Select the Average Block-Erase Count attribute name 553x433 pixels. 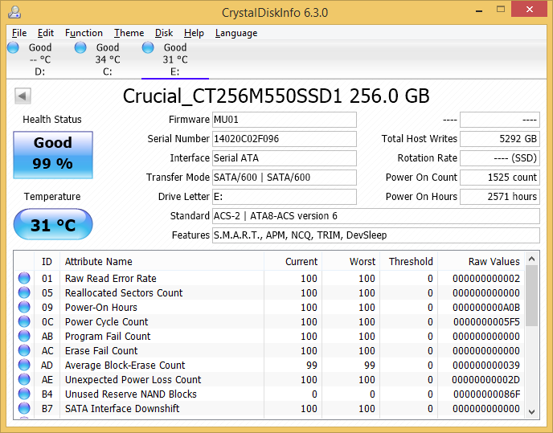coord(125,366)
